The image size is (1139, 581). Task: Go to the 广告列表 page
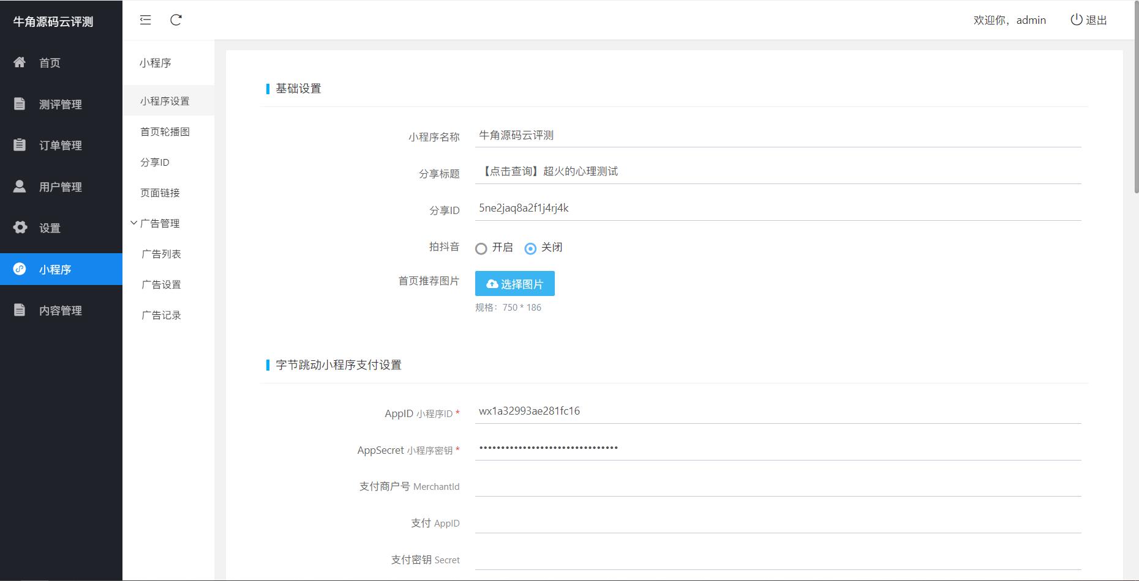(x=161, y=254)
